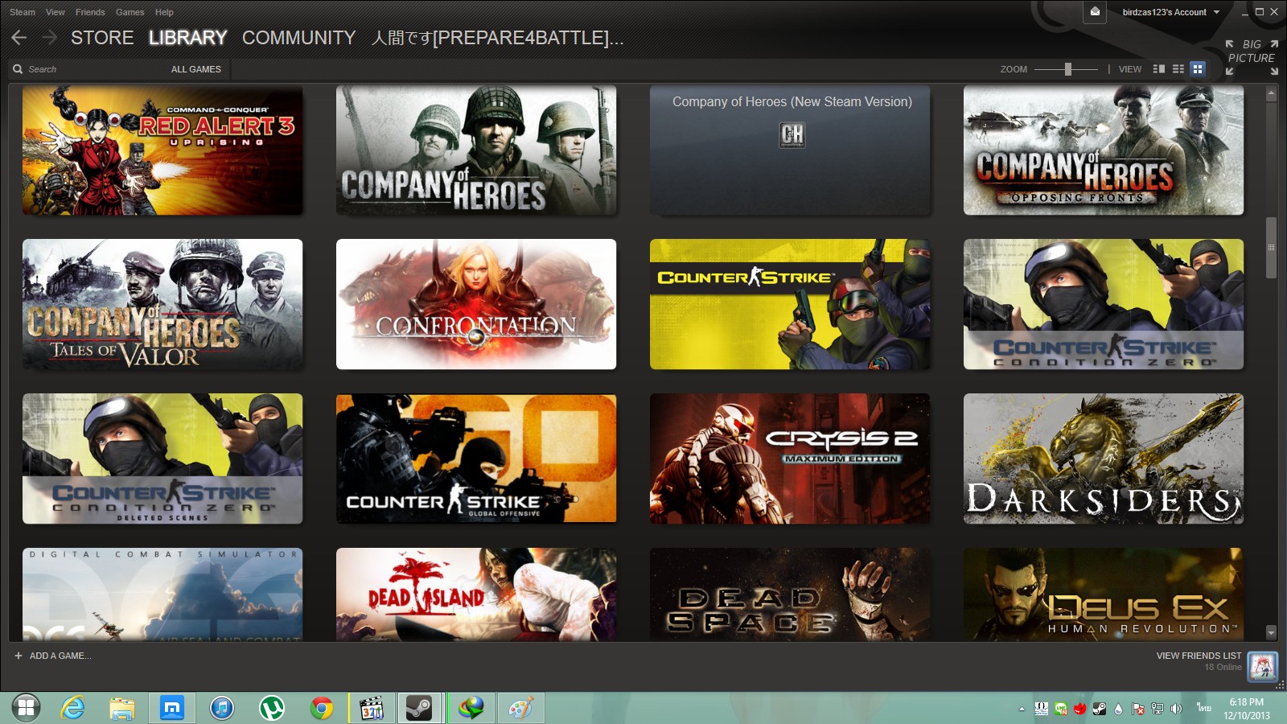Launch Internet Explorer from the taskbar
Screen dimensions: 1287x724
pos(73,708)
